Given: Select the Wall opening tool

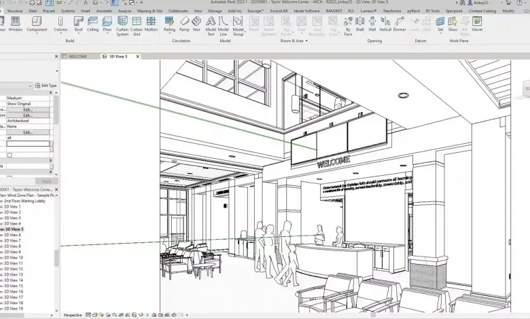Looking at the screenshot, I should click(372, 24).
